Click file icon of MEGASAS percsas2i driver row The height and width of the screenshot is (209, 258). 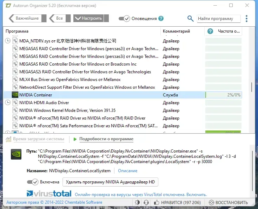[15, 48]
